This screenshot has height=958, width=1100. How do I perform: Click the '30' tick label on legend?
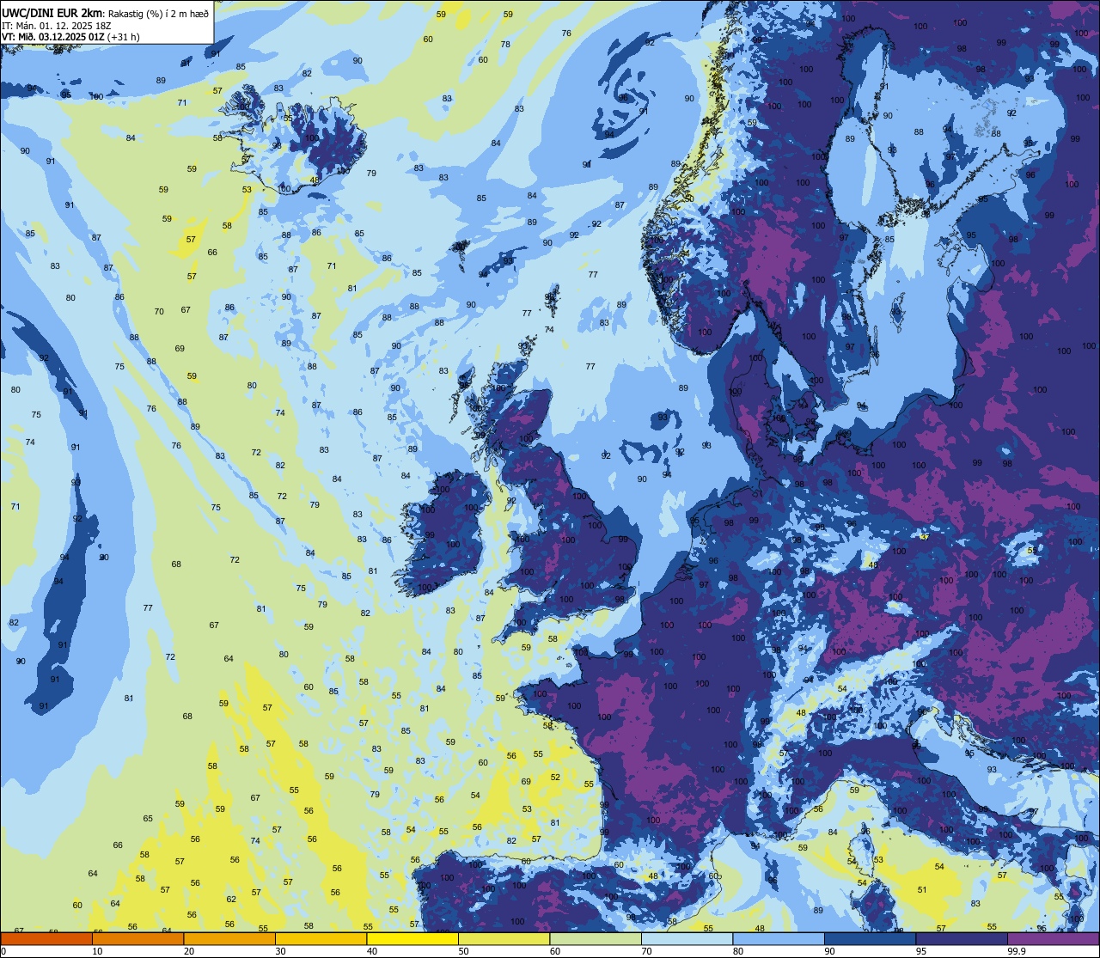pyautogui.click(x=280, y=951)
